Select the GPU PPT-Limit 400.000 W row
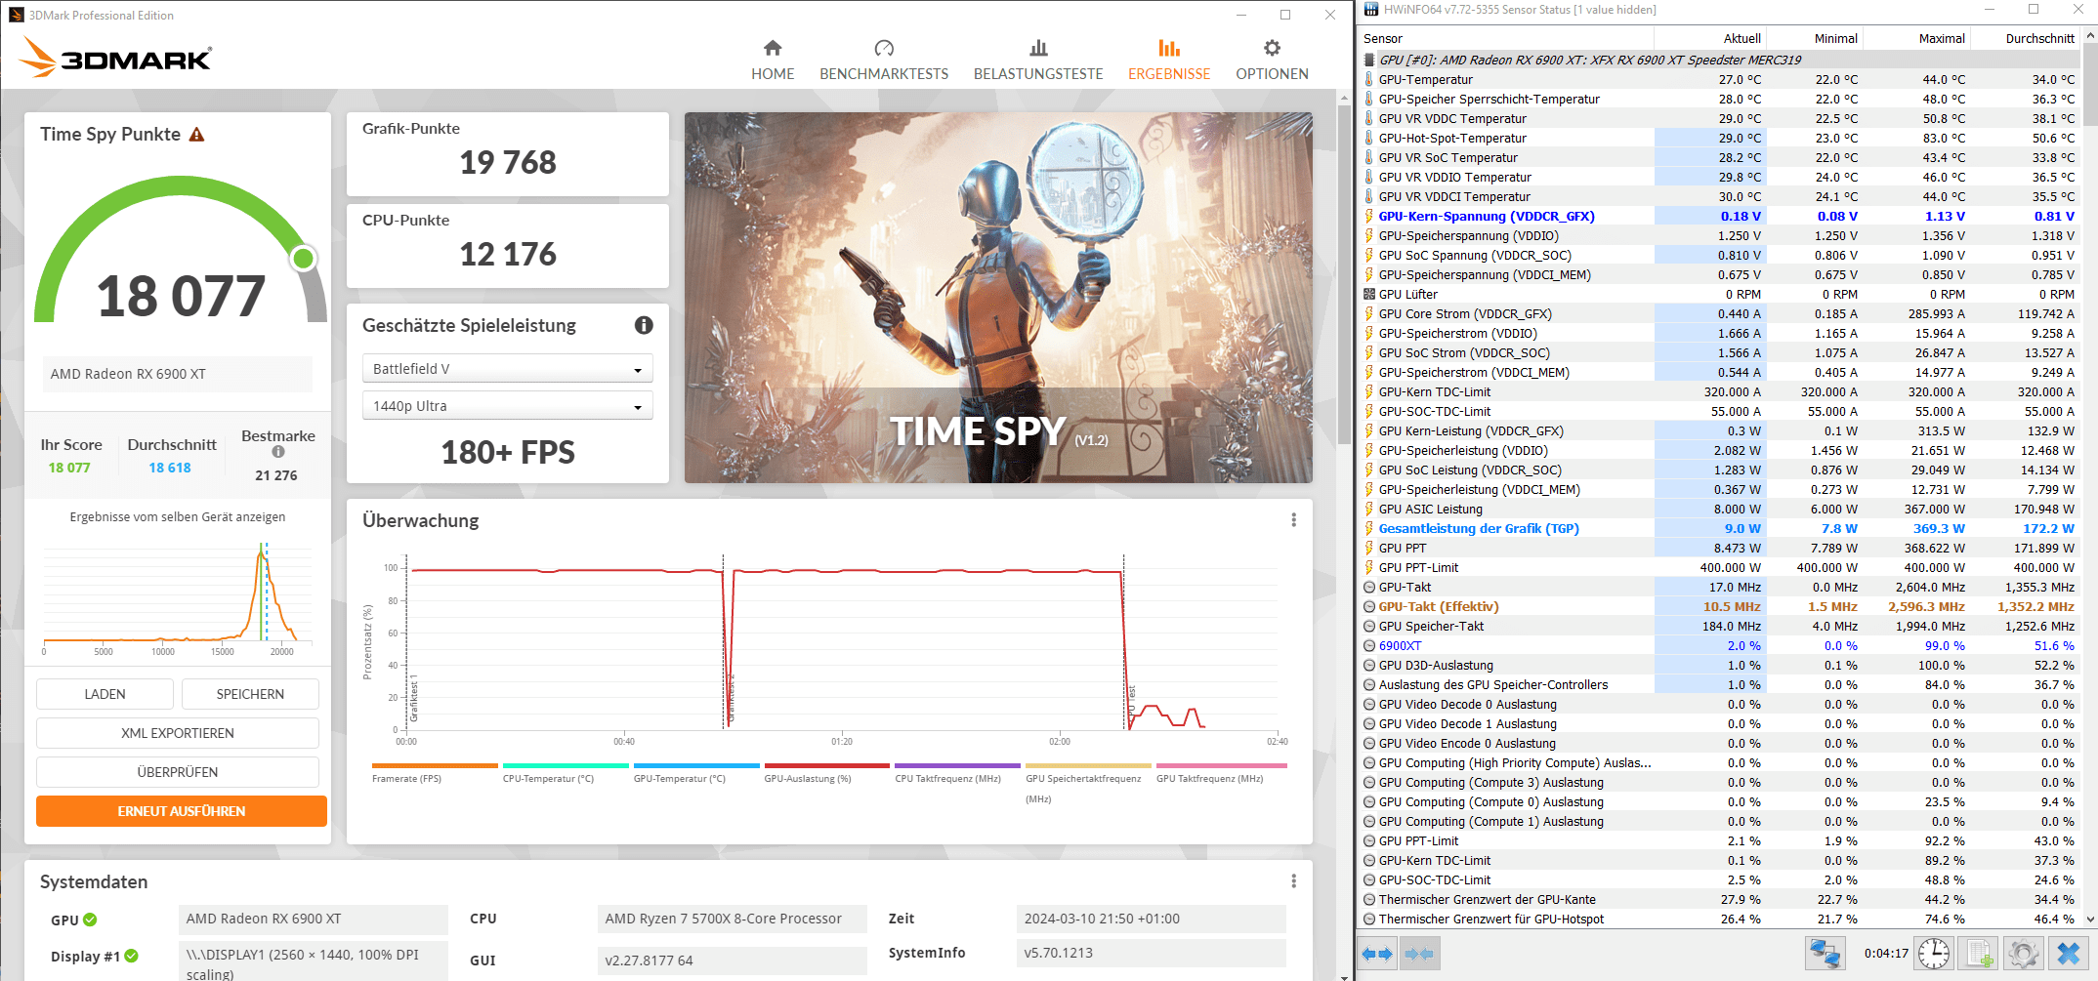The width and height of the screenshot is (2098, 981). point(1721,567)
